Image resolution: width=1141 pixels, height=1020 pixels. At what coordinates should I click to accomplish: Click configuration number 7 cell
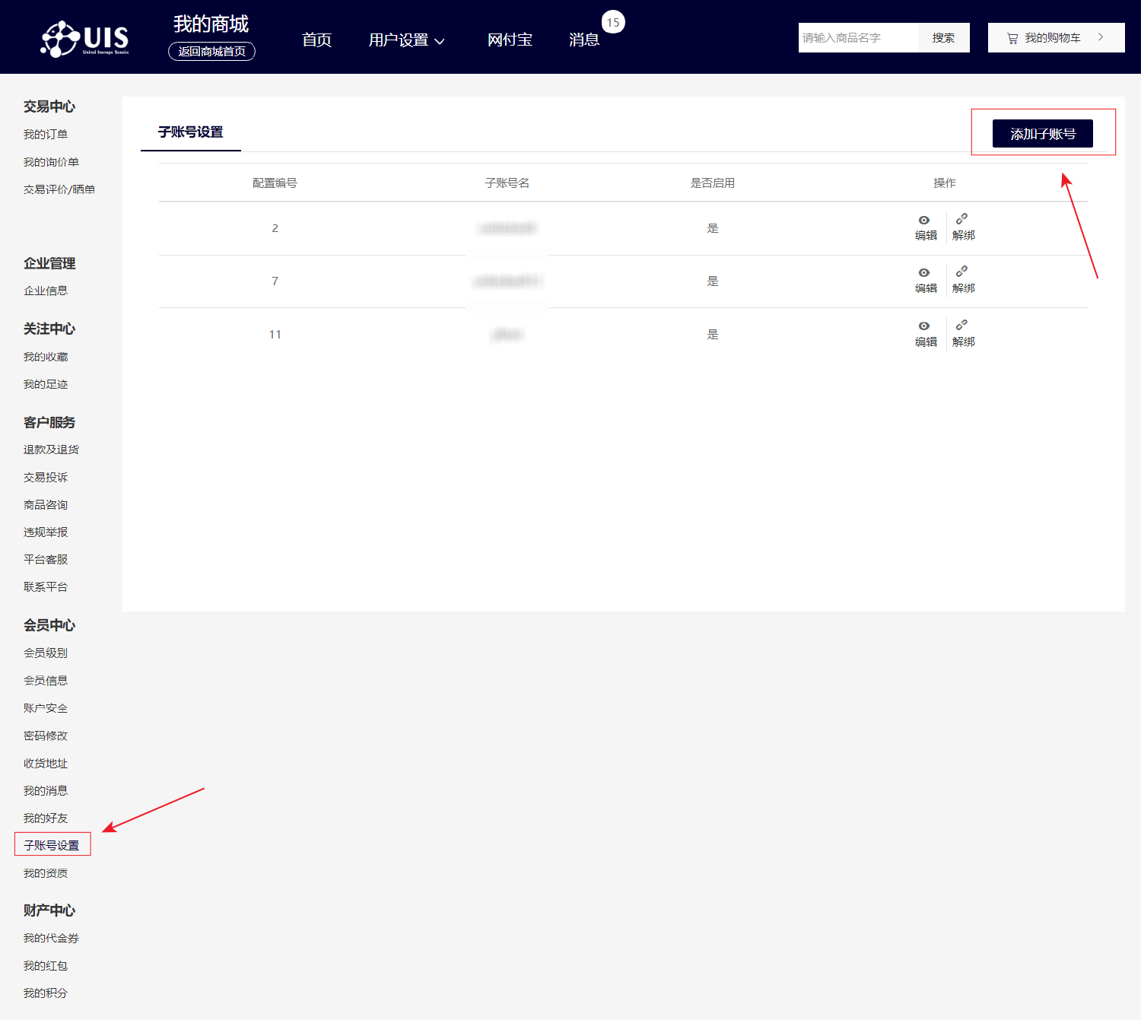(275, 281)
